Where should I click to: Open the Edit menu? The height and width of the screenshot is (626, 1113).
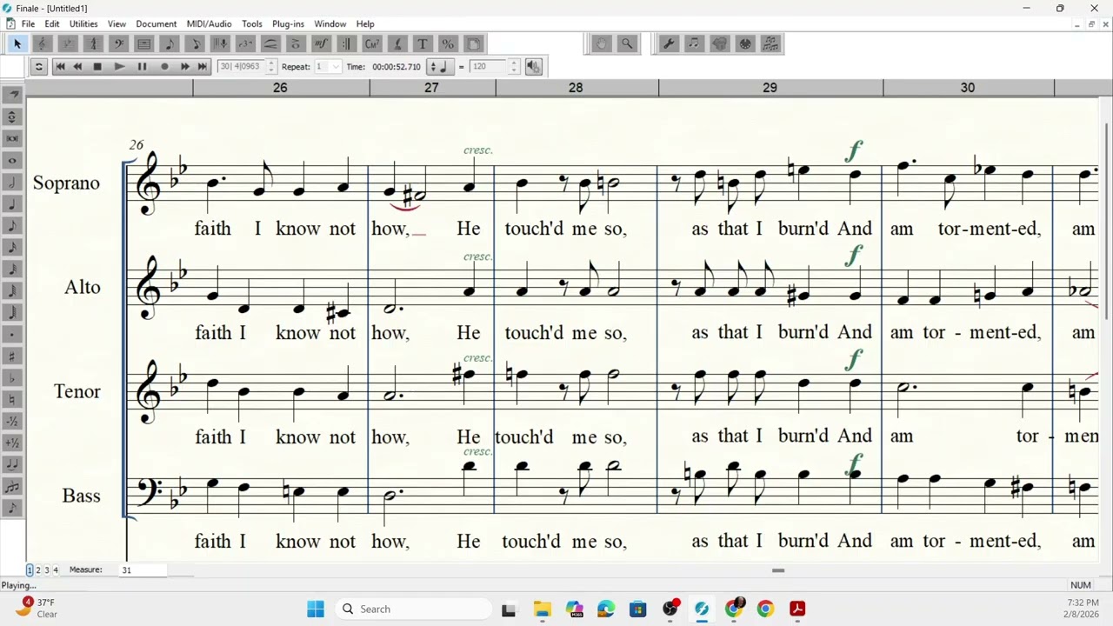(x=52, y=23)
